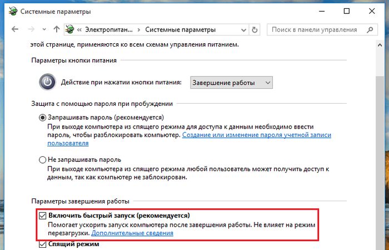Click the Control Panel icon in address bar
Viewport: 389px width, 250px height.
(71, 29)
